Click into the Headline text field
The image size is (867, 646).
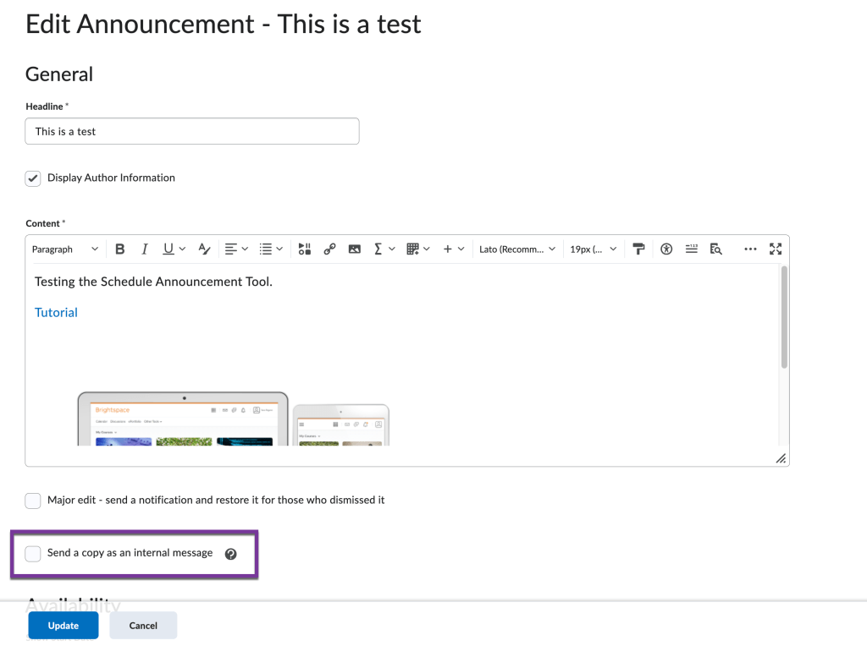[192, 131]
